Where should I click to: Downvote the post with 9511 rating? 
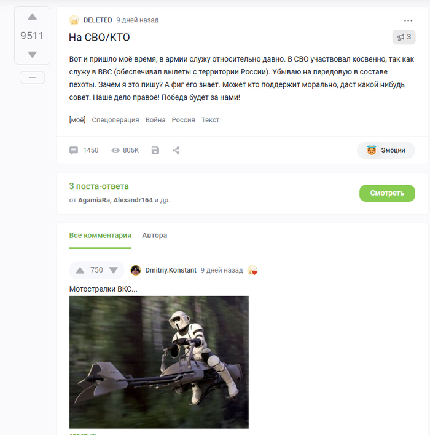click(x=33, y=54)
